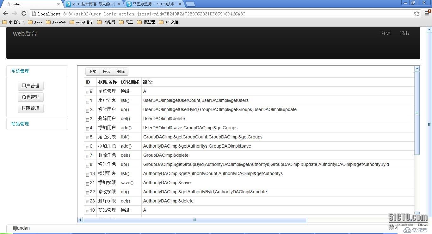Screen dimensions: 432x234
Task: Open 角色管理 in the sidebar
Action: pos(30,97)
